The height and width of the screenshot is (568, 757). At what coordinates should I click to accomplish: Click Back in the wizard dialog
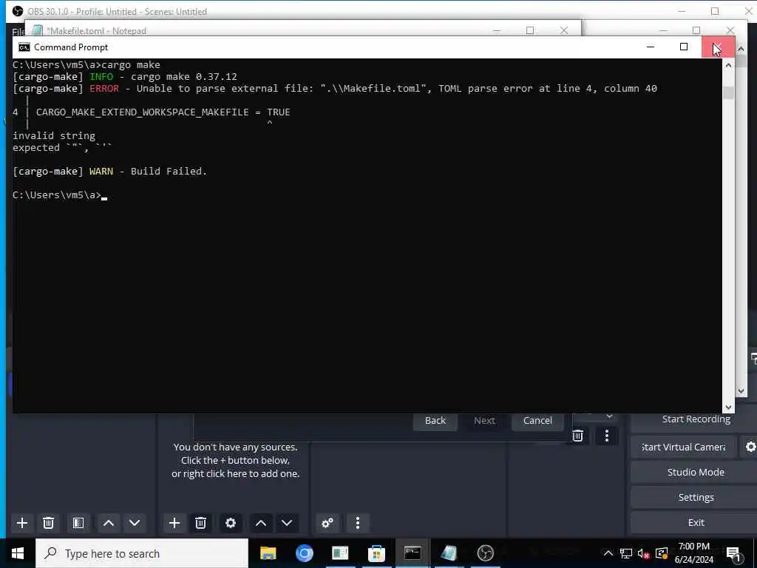pos(435,421)
